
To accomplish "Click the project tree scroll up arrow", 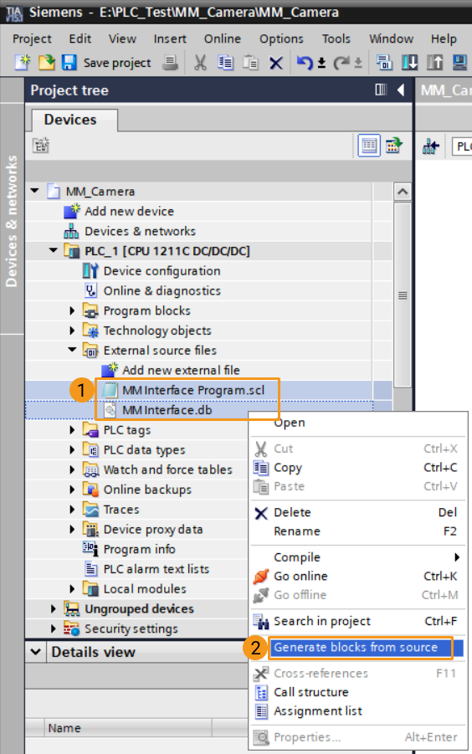I will coord(403,192).
